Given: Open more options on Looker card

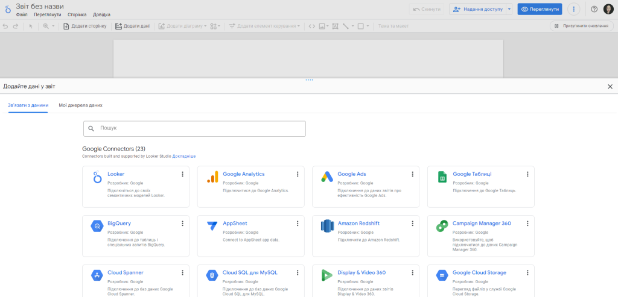Looking at the screenshot, I should click(182, 174).
